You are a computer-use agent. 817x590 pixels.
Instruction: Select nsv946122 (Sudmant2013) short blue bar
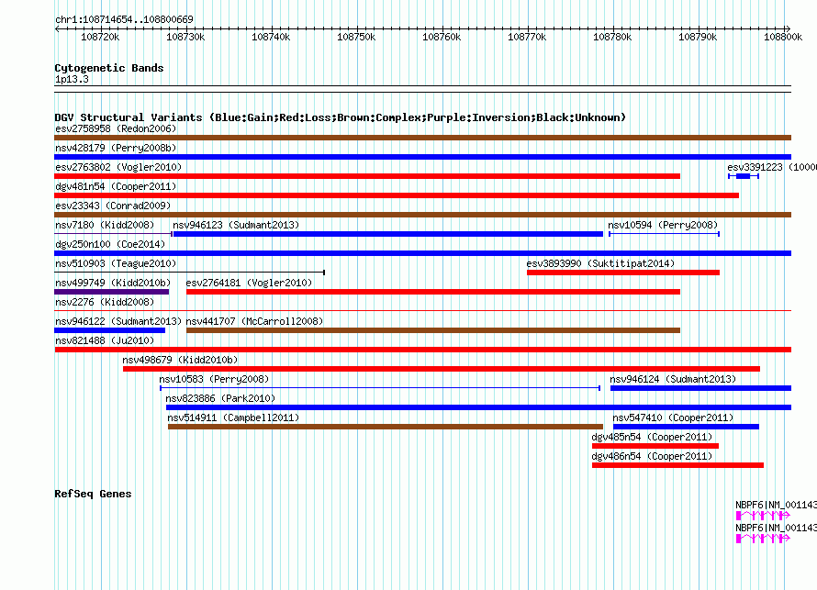coord(110,330)
